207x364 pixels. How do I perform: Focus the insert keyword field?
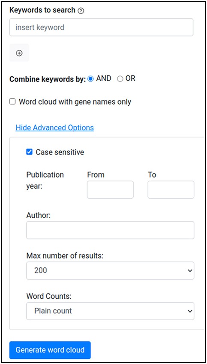(101, 27)
